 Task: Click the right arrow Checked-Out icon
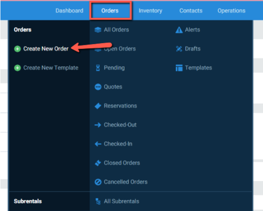point(98,125)
